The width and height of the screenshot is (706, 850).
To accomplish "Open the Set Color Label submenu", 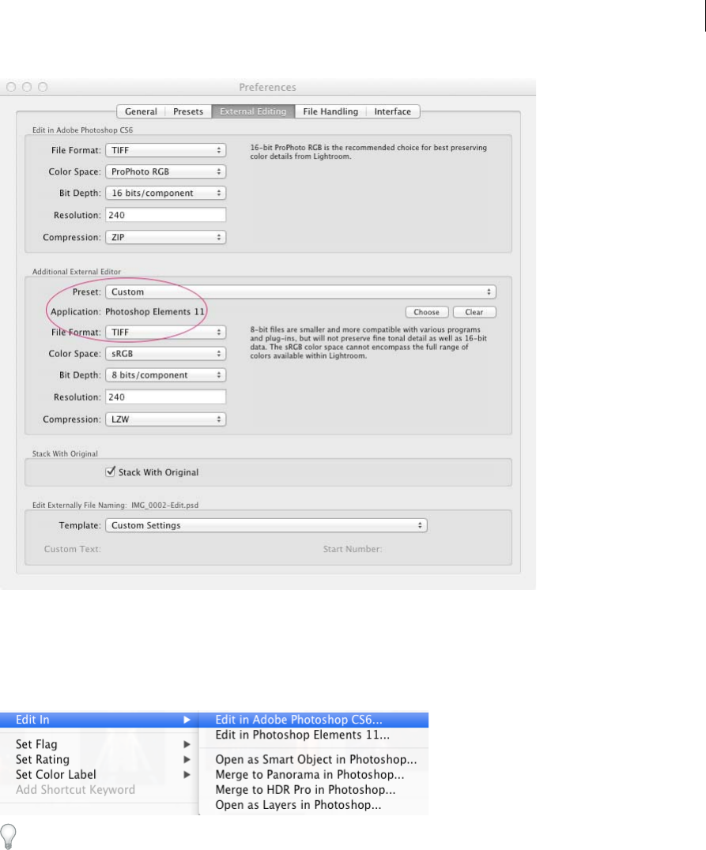I will [x=100, y=775].
